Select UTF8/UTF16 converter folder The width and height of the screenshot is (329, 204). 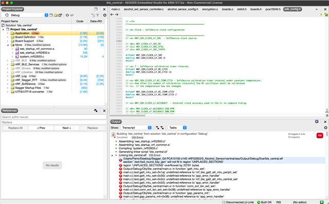click(x=30, y=92)
